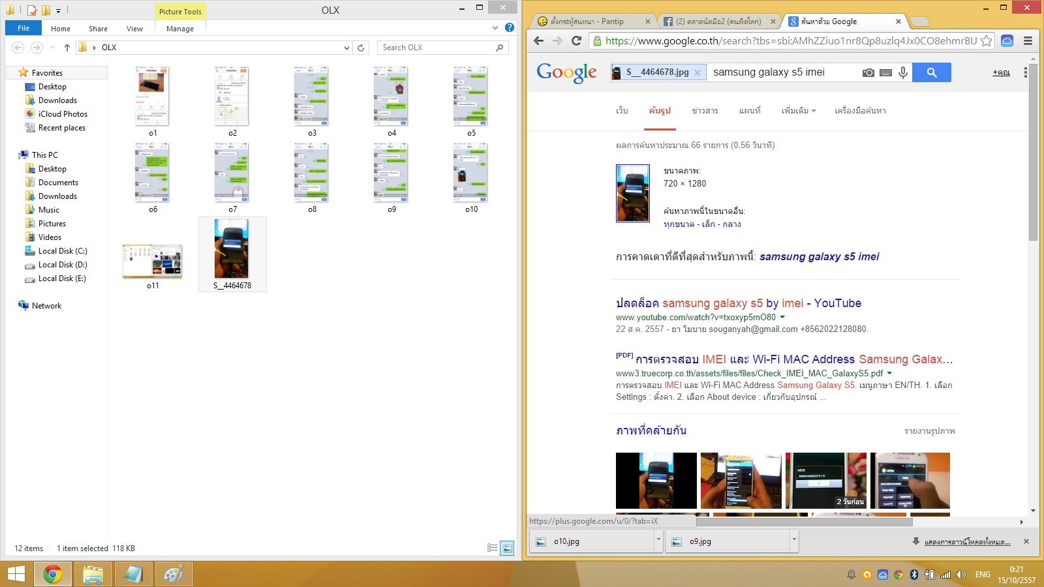Switch to the Facebook browser tab
Screen dimensions: 1044x587
[x=720, y=22]
